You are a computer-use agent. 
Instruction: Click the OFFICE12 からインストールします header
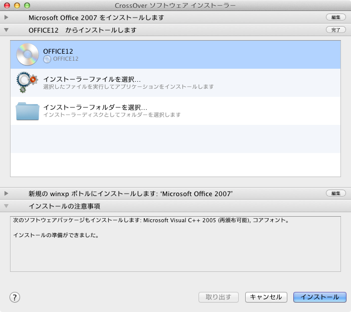tap(82, 30)
